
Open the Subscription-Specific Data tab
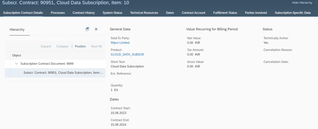pyautogui.click(x=293, y=13)
